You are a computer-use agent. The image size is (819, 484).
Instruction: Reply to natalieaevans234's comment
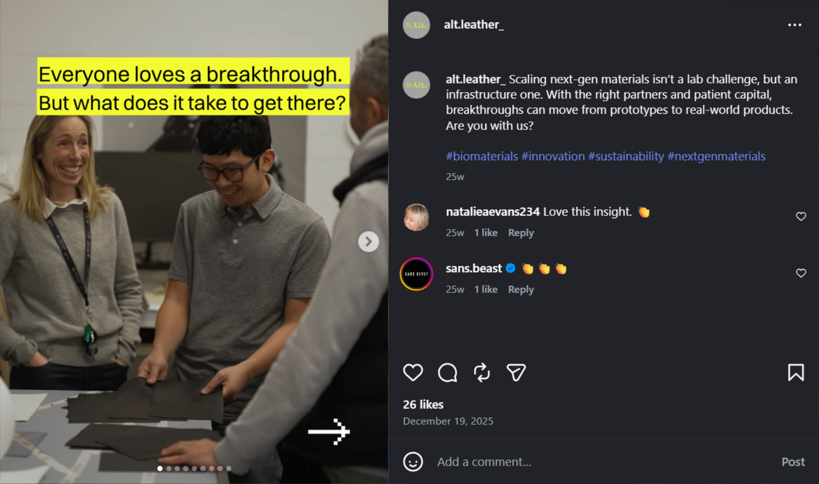(521, 233)
